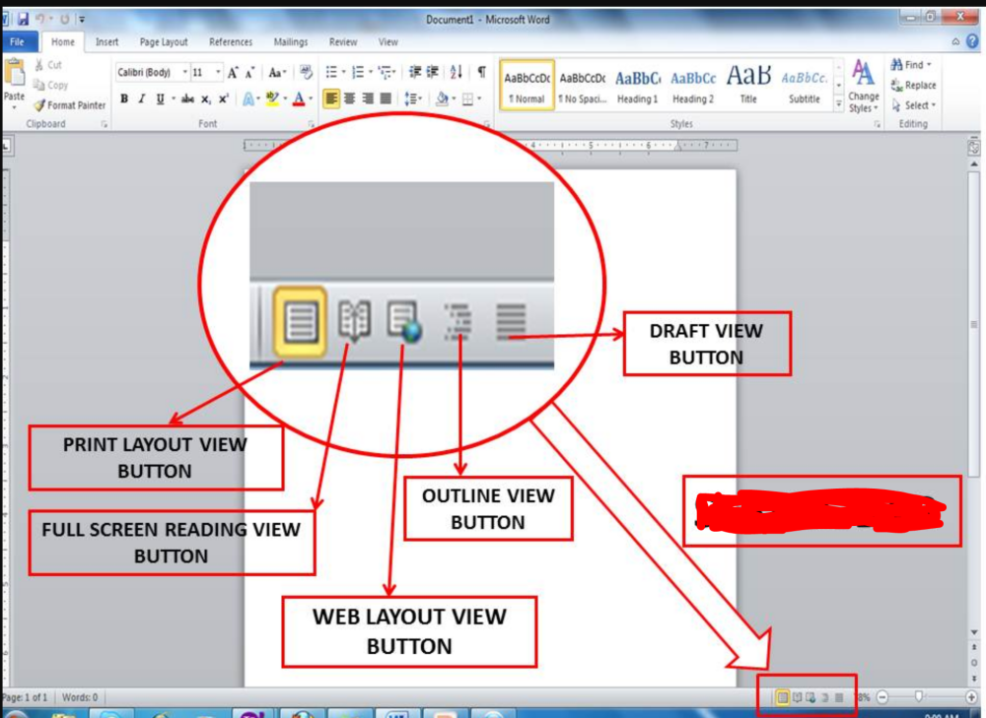Toggle Show/Hide paragraph marks
Viewport: 986px width, 718px height.
[481, 72]
